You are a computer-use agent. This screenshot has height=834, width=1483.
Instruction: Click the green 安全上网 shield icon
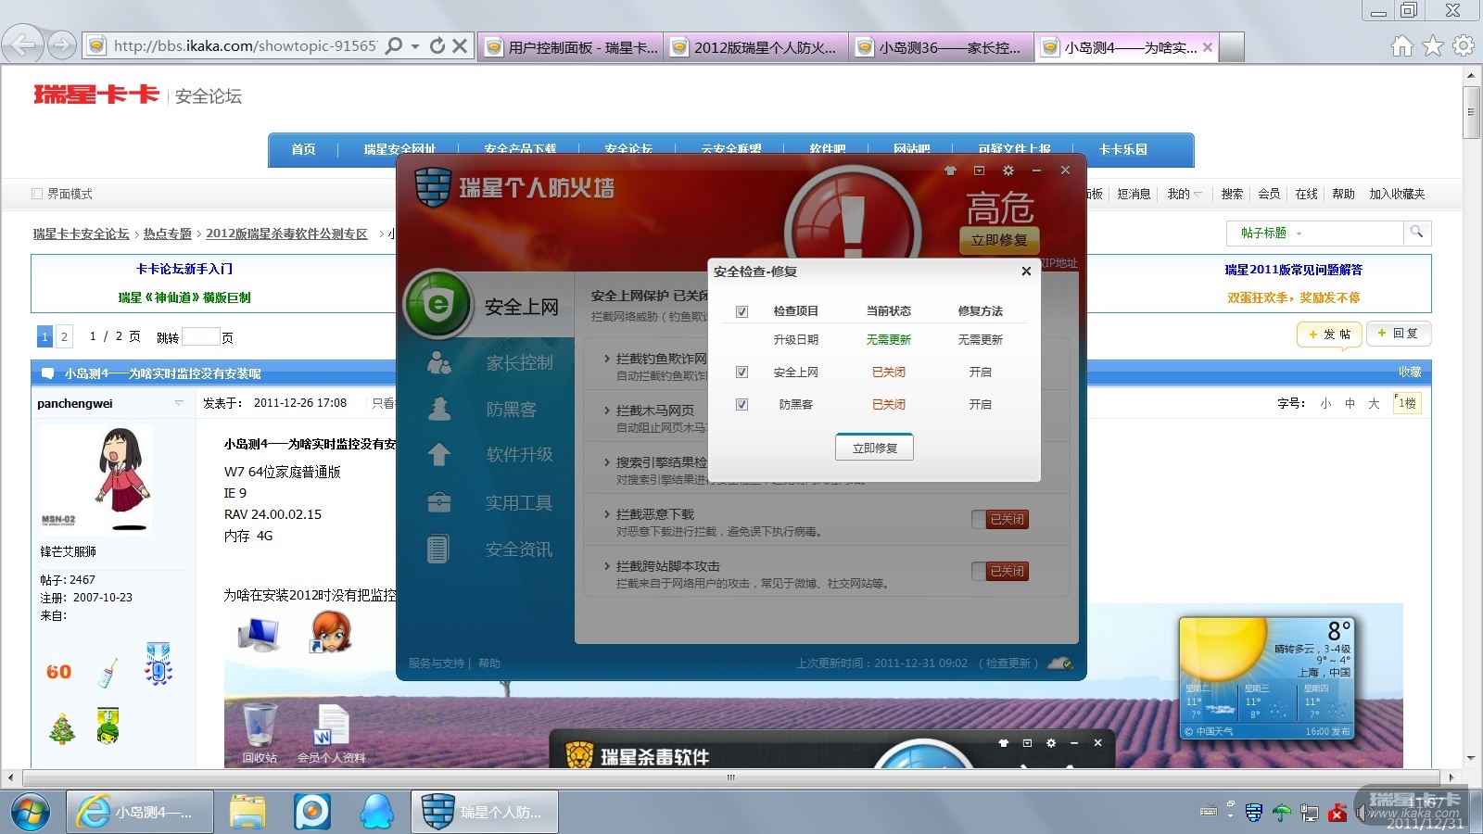click(x=438, y=304)
